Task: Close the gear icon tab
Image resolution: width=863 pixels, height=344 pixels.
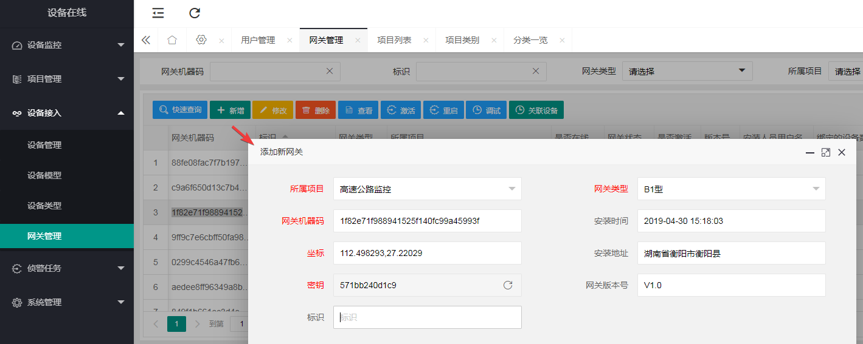Action: 221,41
